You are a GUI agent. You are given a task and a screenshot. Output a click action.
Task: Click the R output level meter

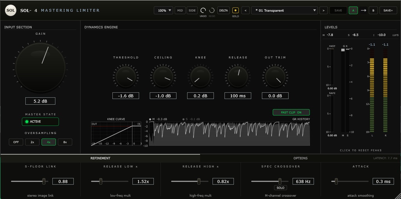pos(385,90)
